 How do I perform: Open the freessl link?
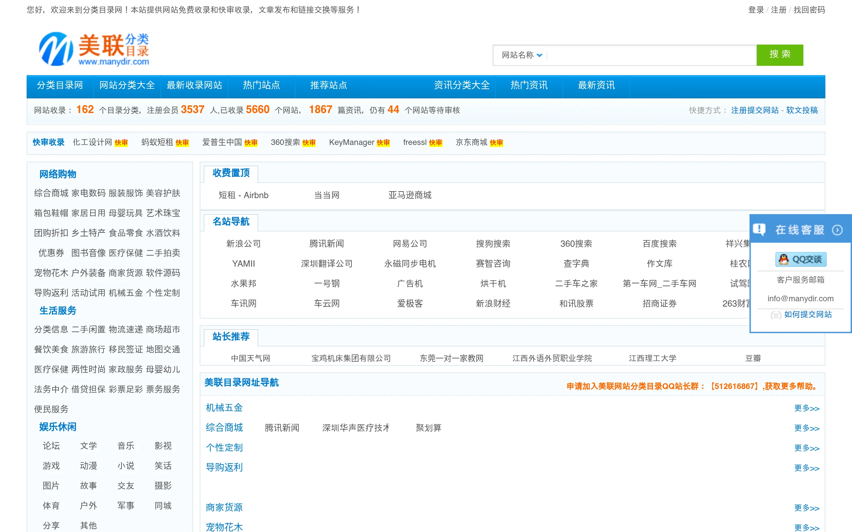tap(415, 142)
